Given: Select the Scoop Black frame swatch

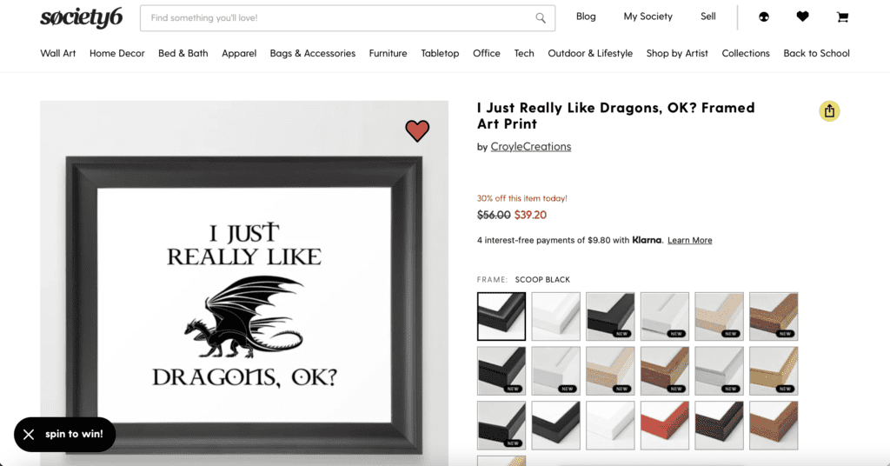Looking at the screenshot, I should coord(501,316).
